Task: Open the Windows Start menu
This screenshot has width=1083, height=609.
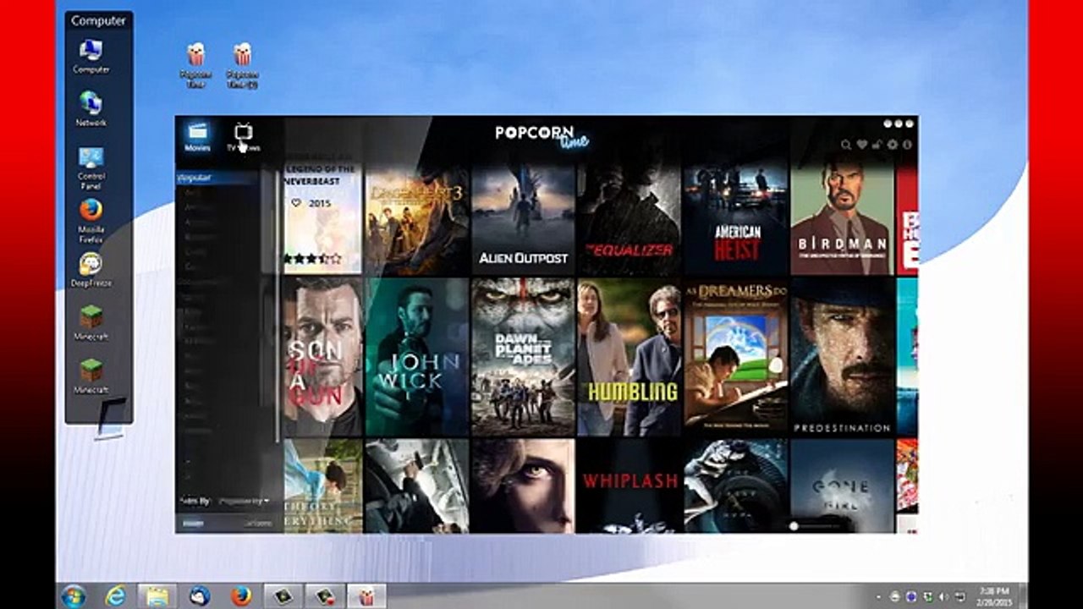Action: [74, 595]
